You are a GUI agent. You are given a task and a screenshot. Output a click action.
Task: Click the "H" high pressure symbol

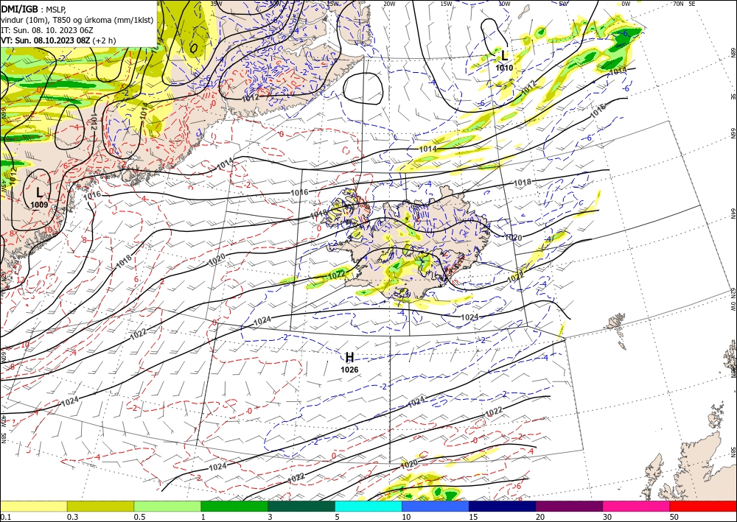tap(349, 358)
